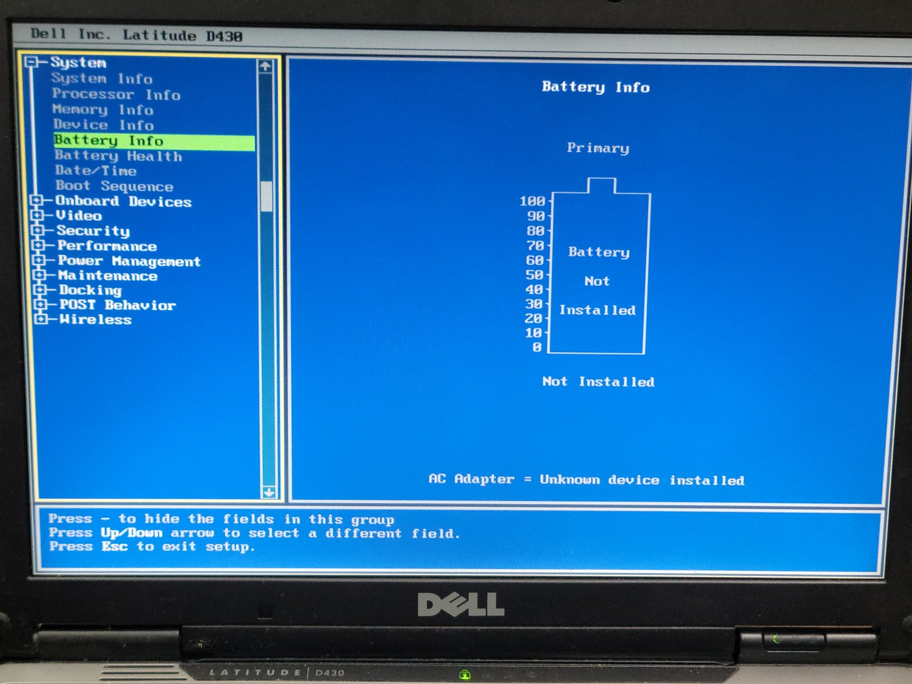
Task: Click 'Not Installed' status below battery
Action: point(598,381)
